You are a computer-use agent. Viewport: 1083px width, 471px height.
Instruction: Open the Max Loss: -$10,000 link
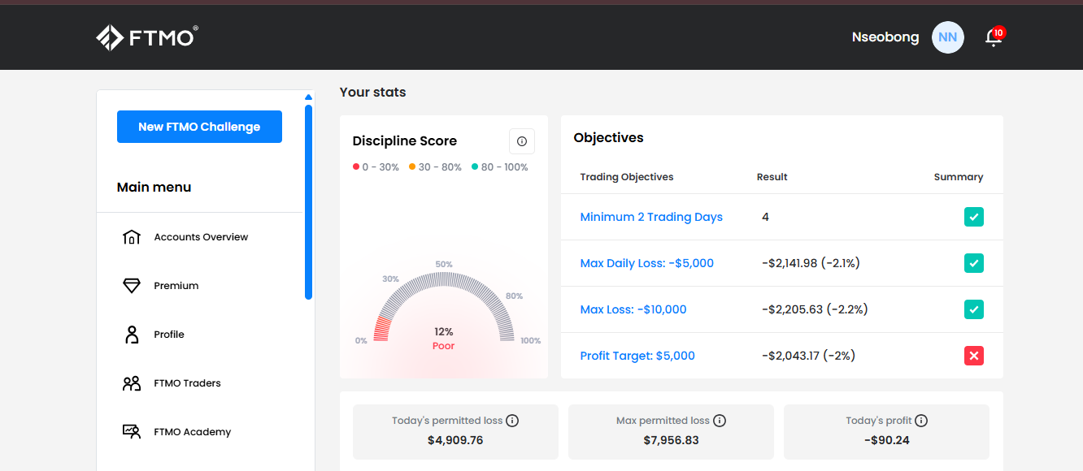633,309
